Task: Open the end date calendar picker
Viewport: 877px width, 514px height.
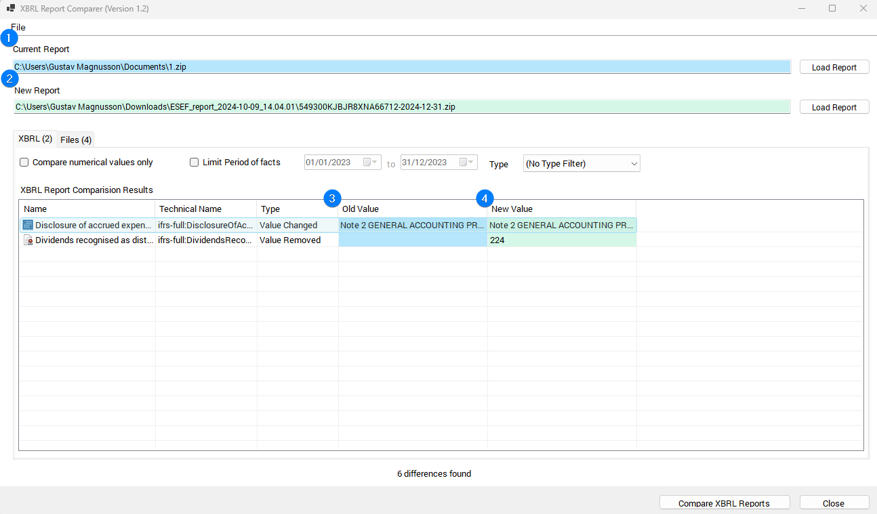Action: (467, 163)
